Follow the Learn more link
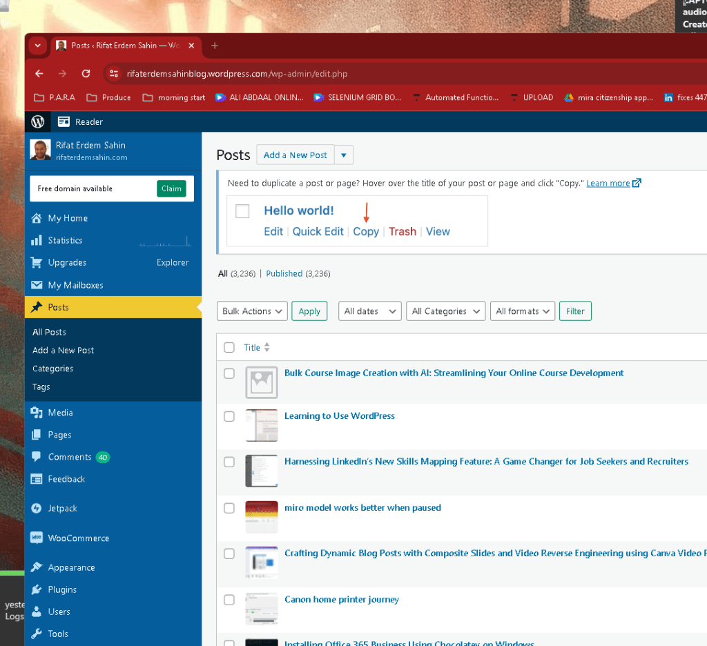 pos(608,183)
